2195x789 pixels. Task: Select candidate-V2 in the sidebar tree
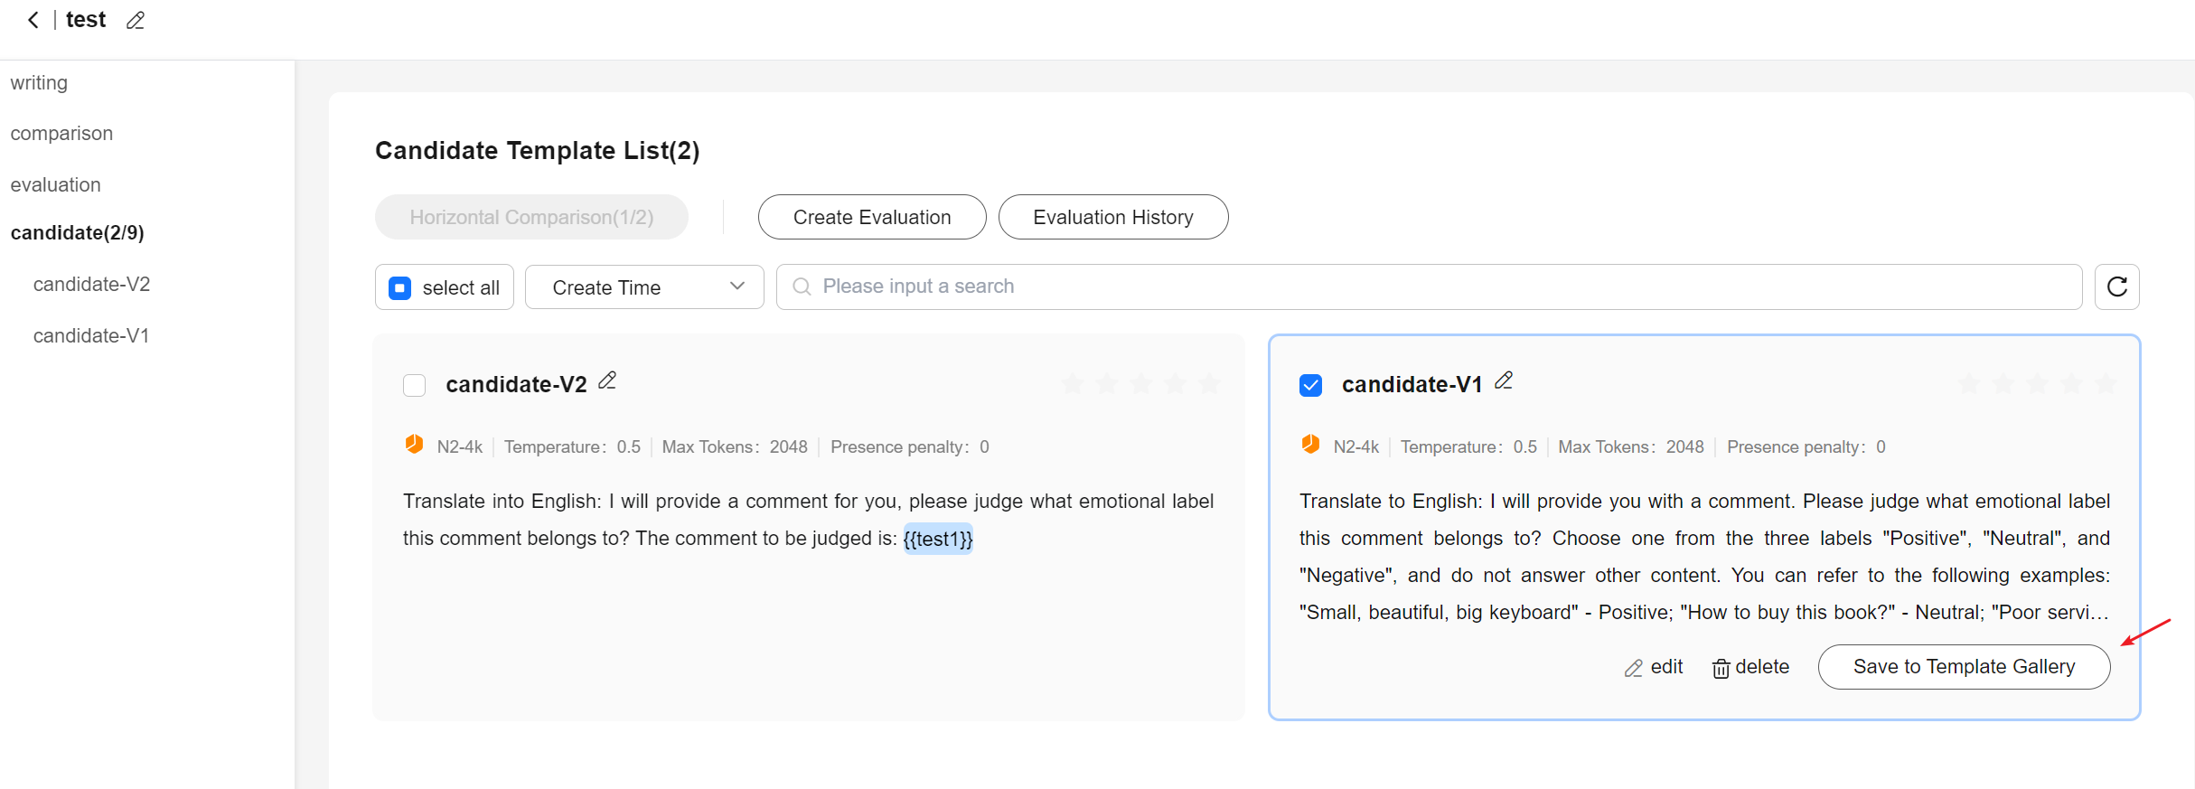click(91, 285)
